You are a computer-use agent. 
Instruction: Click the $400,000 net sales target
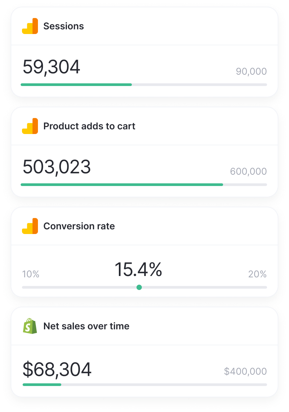click(x=245, y=371)
